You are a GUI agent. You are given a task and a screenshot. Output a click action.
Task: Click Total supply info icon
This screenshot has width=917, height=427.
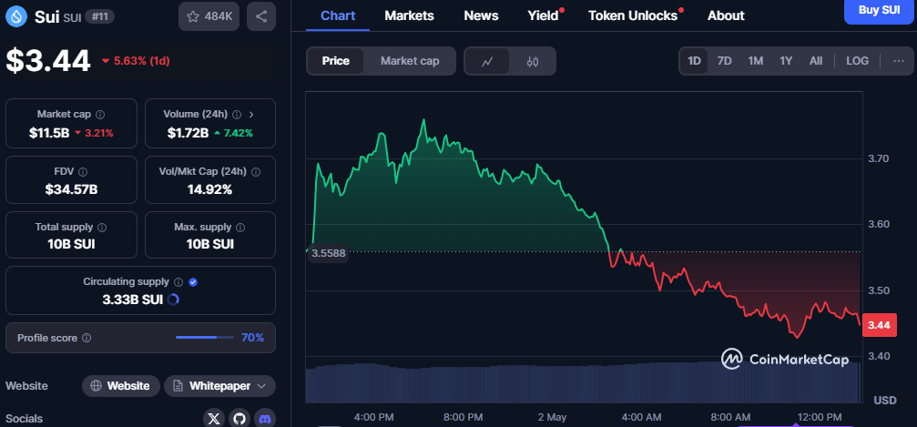pyautogui.click(x=102, y=227)
